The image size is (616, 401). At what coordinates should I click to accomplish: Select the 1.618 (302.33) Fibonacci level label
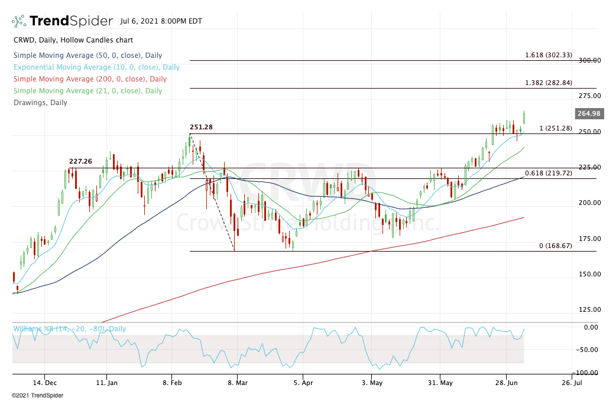(x=548, y=55)
